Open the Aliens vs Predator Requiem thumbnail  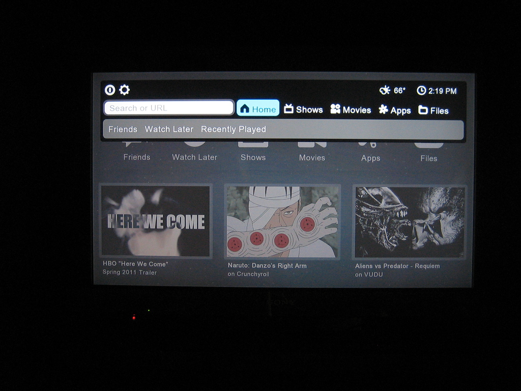pos(410,222)
